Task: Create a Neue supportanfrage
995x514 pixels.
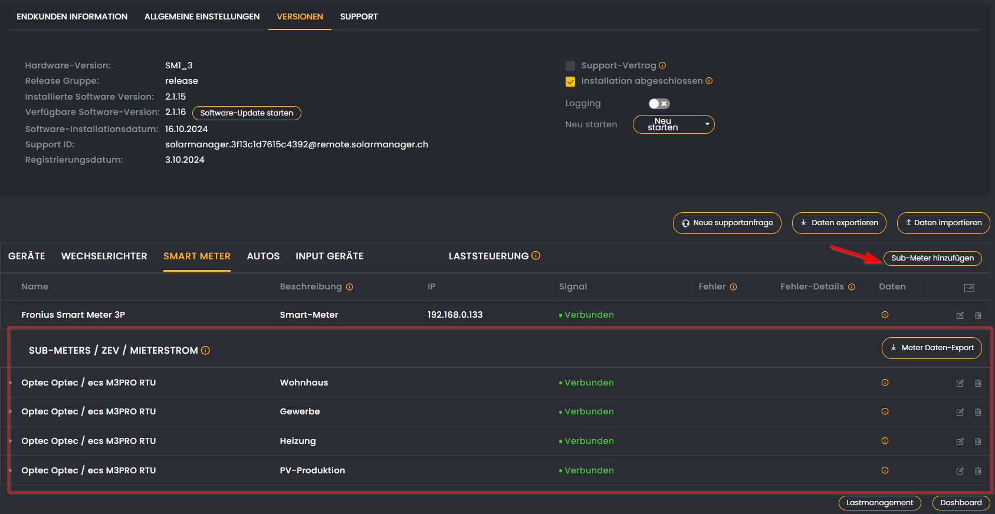Action: 727,223
